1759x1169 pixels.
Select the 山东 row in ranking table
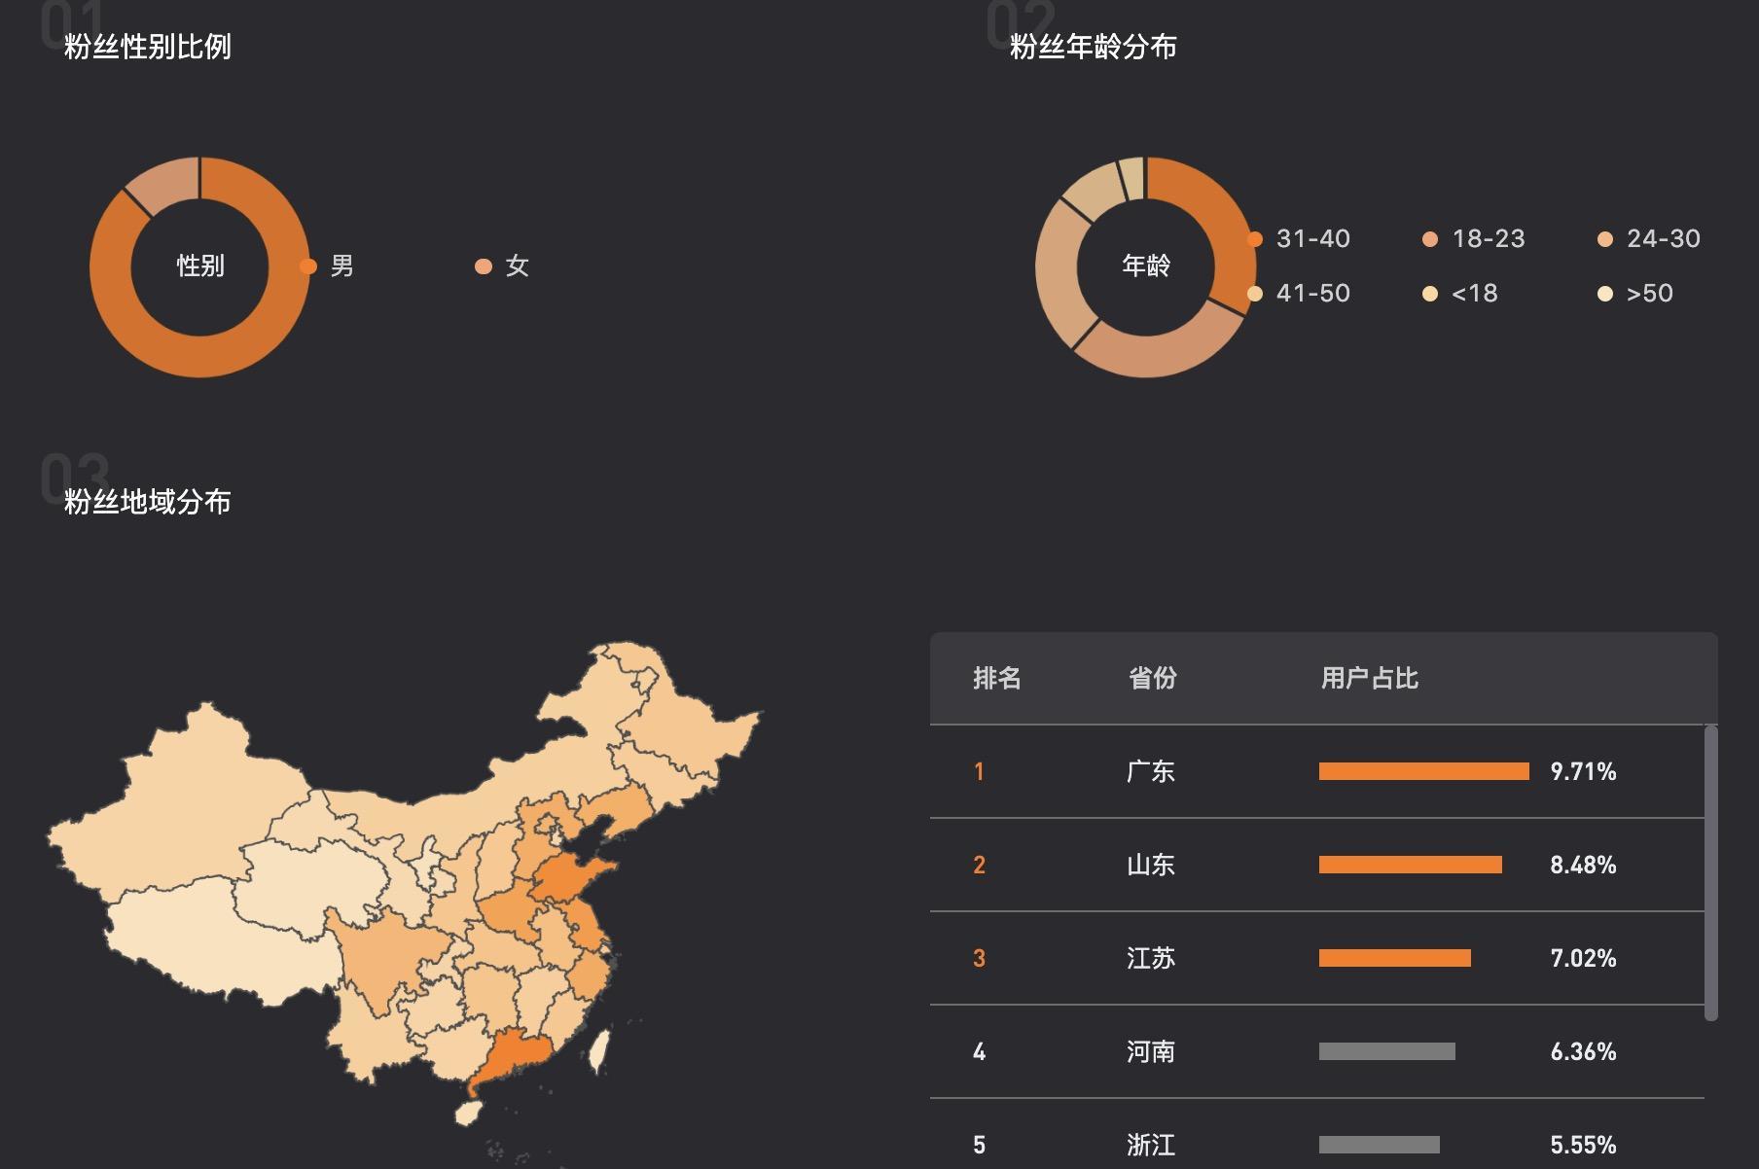(x=1151, y=865)
